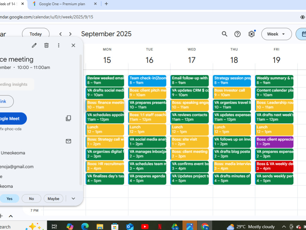Viewport: 306px width, 230px height.
Task: Open Thursday Strategy session prep event
Action: (232, 81)
